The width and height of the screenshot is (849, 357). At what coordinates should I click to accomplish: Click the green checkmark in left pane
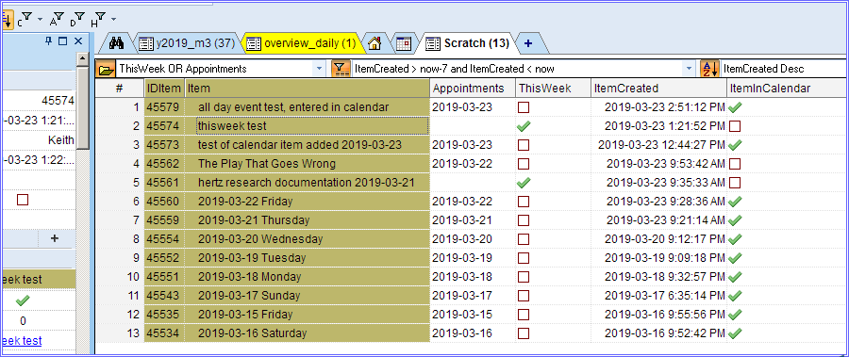(x=23, y=300)
